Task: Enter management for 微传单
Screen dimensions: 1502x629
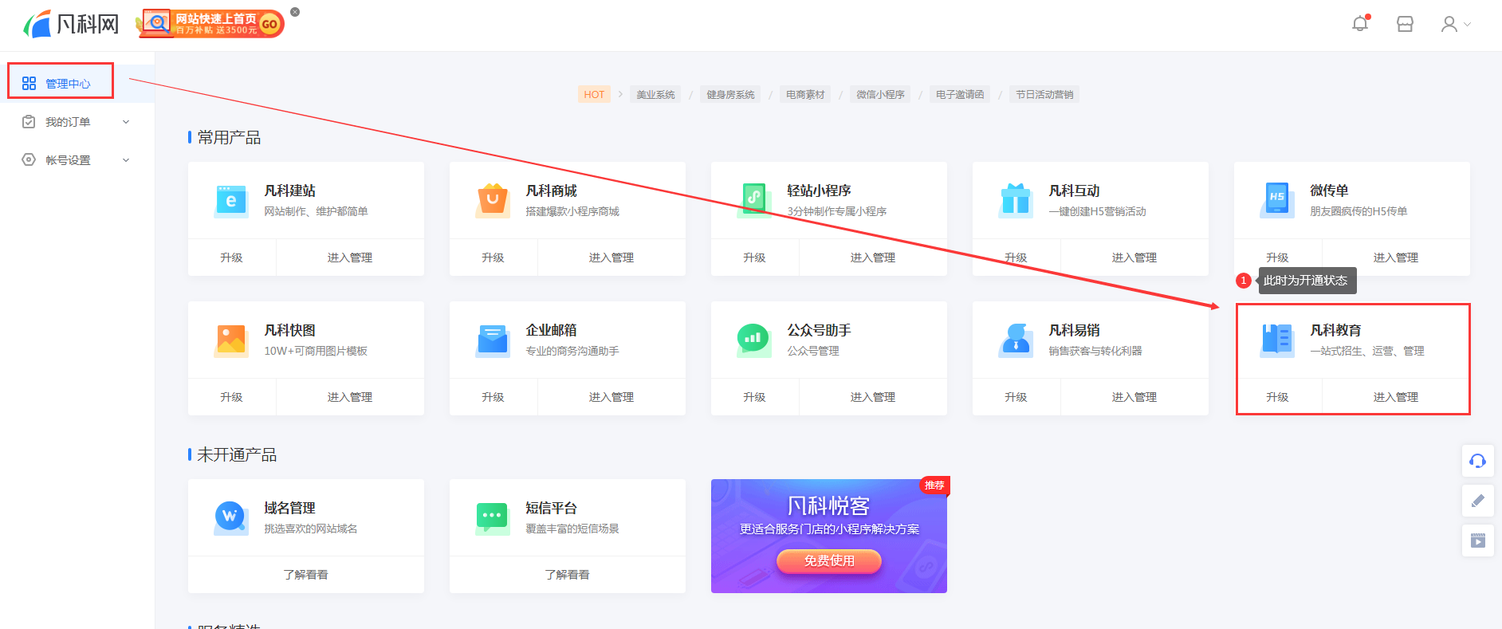Action: [x=1396, y=257]
